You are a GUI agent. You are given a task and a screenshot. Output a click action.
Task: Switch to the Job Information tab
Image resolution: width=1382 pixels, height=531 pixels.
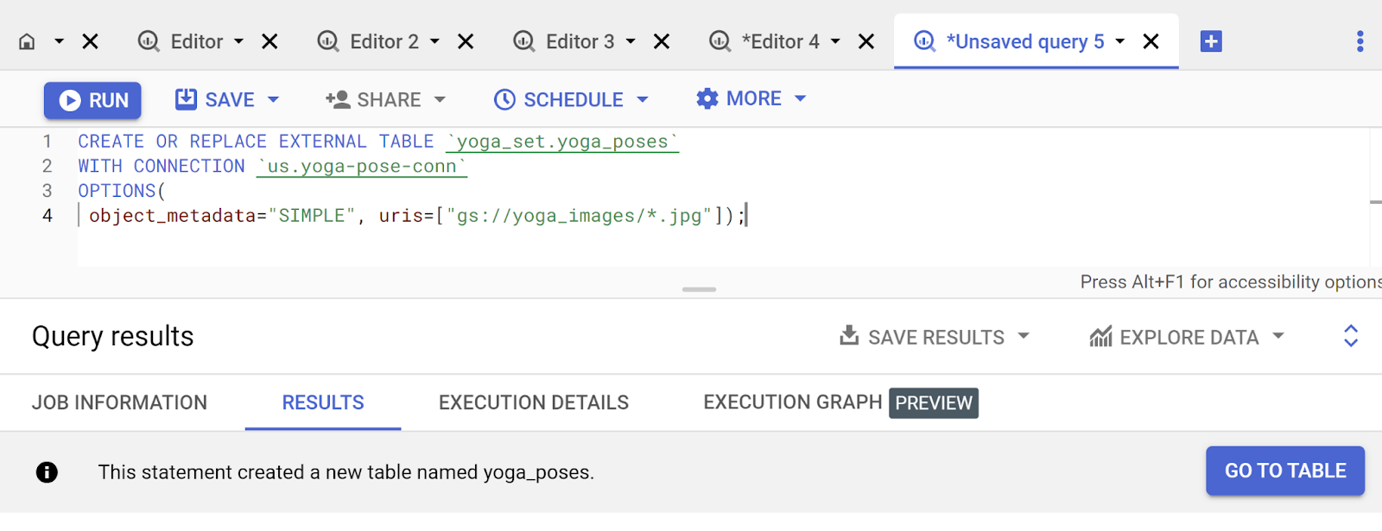click(x=119, y=402)
